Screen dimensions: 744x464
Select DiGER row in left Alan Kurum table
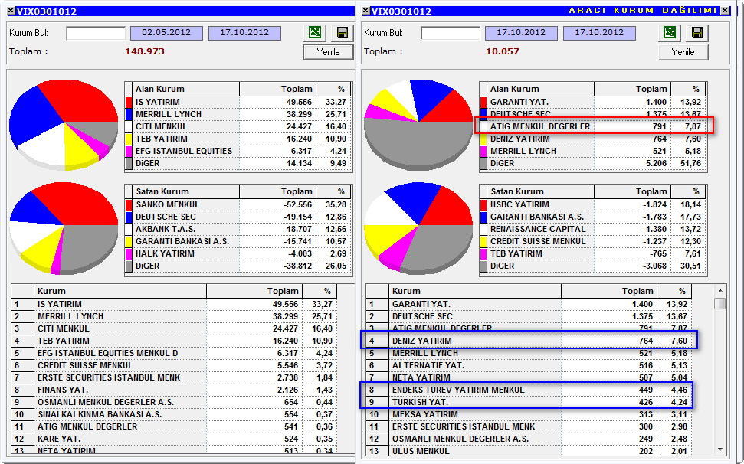point(238,164)
